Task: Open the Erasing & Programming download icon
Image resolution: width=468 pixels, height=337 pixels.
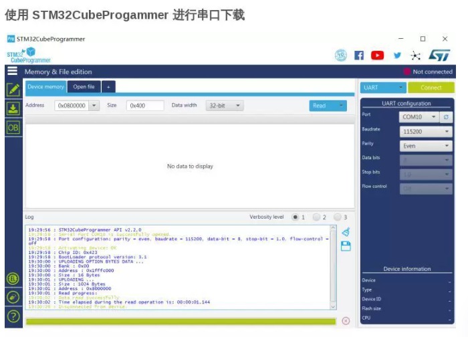Action: point(13,108)
